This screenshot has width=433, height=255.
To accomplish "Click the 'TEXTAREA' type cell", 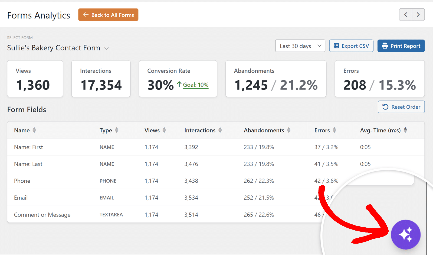I will 111,215.
